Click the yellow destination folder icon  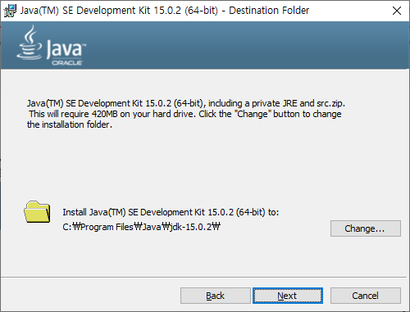(37, 212)
